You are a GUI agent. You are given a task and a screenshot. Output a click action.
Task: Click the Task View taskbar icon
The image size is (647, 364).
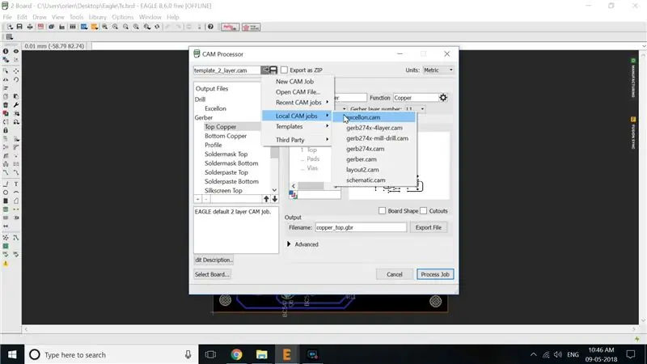[211, 354]
